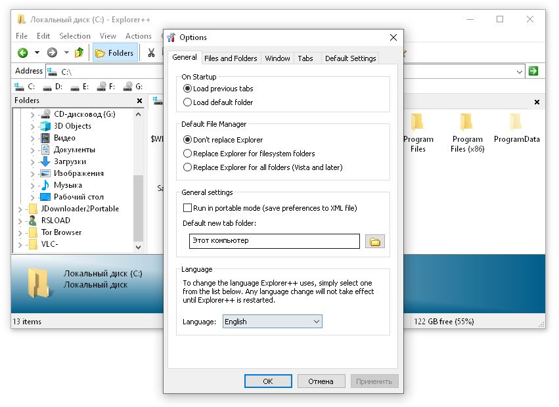The width and height of the screenshot is (559, 407).
Task: Select Видео in folder tree
Action: [64, 138]
